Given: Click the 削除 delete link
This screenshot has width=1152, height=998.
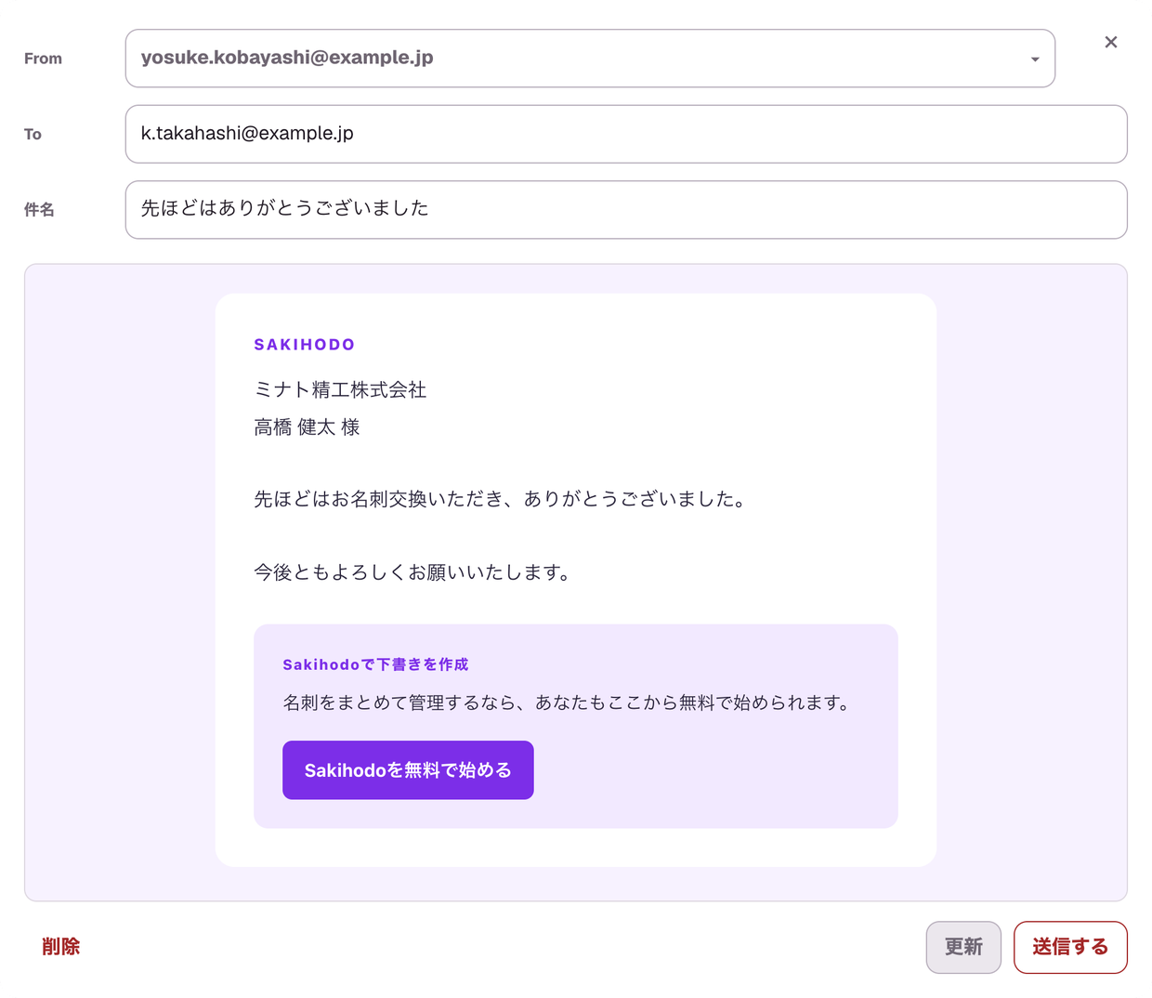Looking at the screenshot, I should point(61,947).
